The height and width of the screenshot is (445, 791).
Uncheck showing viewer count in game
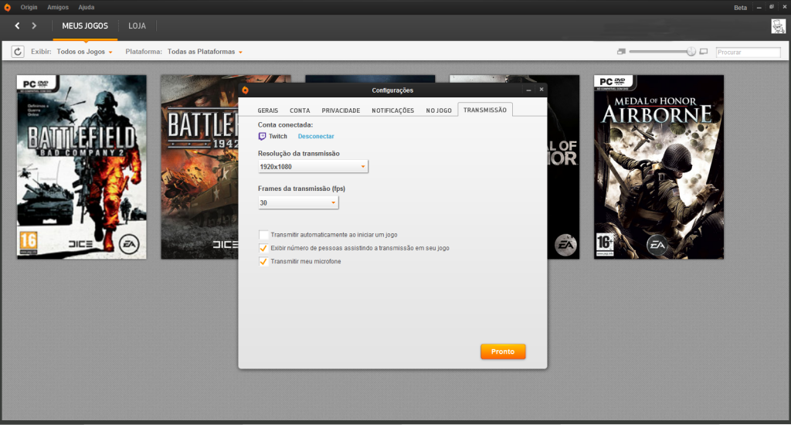[x=263, y=248]
